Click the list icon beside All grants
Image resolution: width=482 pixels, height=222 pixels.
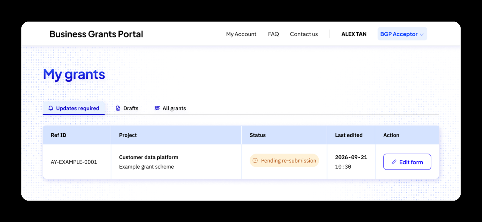click(x=157, y=108)
